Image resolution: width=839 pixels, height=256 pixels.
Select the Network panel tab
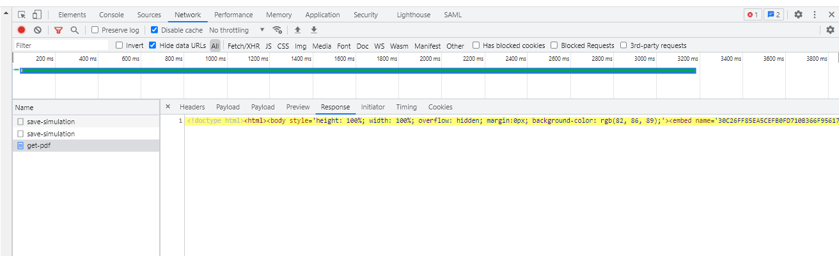tap(188, 15)
